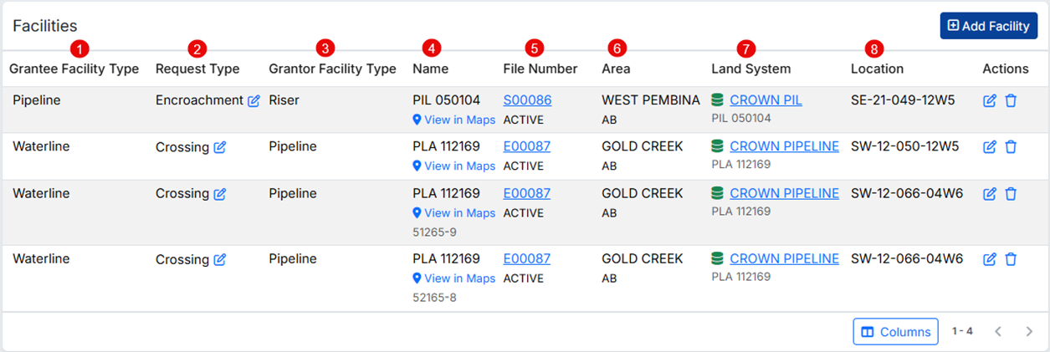
Task: Sort by Location column header
Action: coord(877,69)
